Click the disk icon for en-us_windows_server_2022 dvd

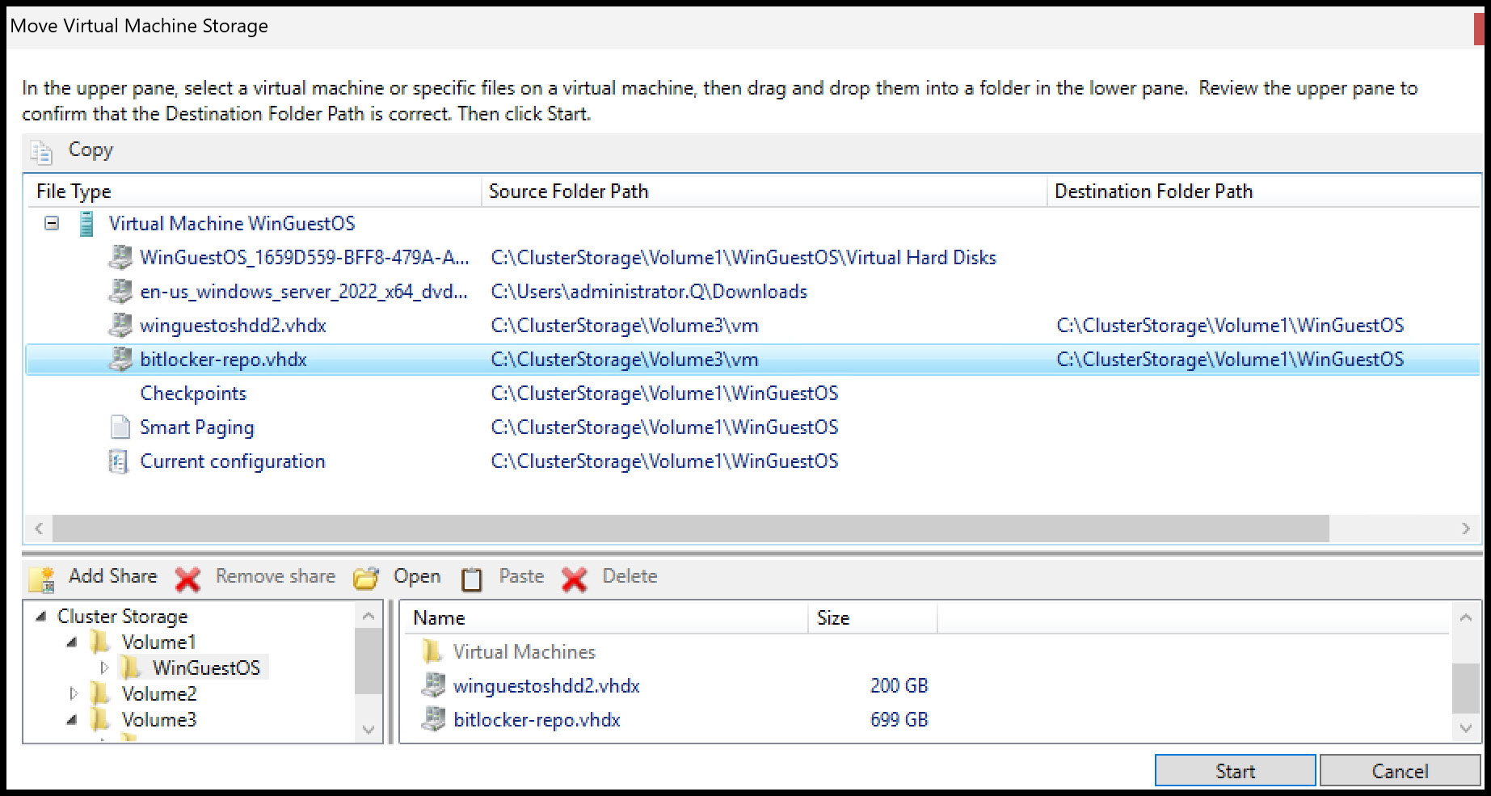tap(120, 291)
